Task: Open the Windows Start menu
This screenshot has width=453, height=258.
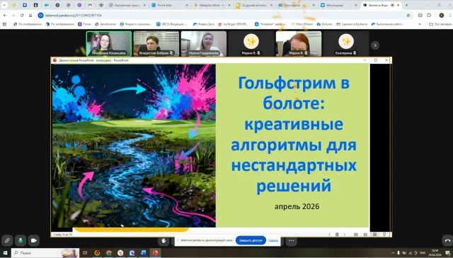Action: (5, 253)
